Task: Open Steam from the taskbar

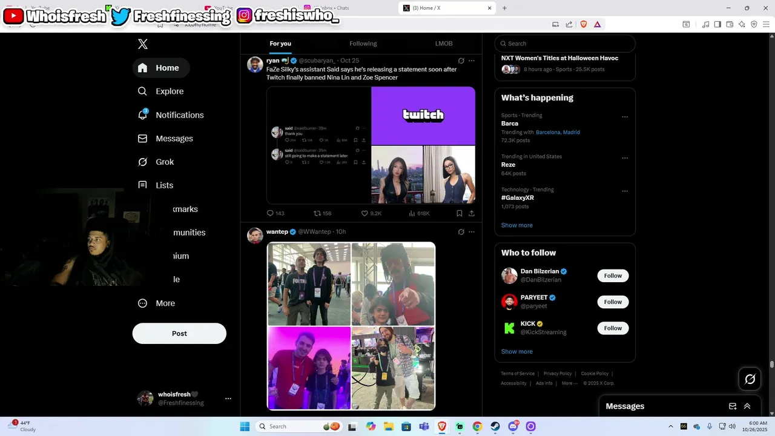Action: tap(495, 426)
